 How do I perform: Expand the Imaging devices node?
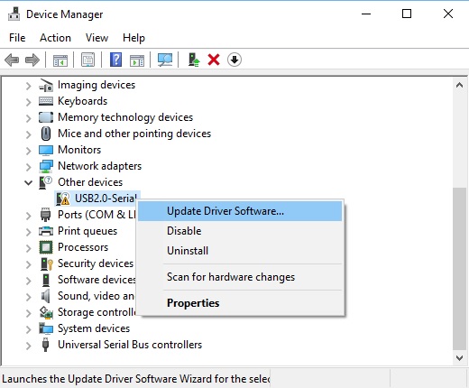click(x=28, y=86)
